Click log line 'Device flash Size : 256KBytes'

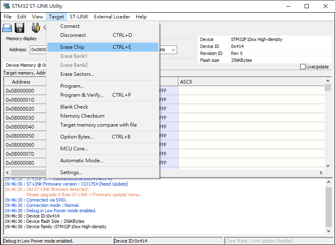pos(44,222)
